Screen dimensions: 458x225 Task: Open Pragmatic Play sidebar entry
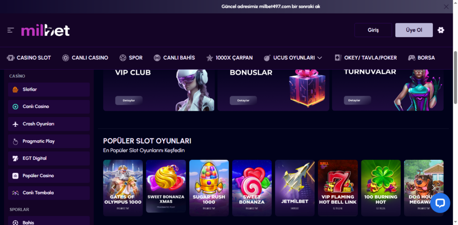tap(49, 141)
